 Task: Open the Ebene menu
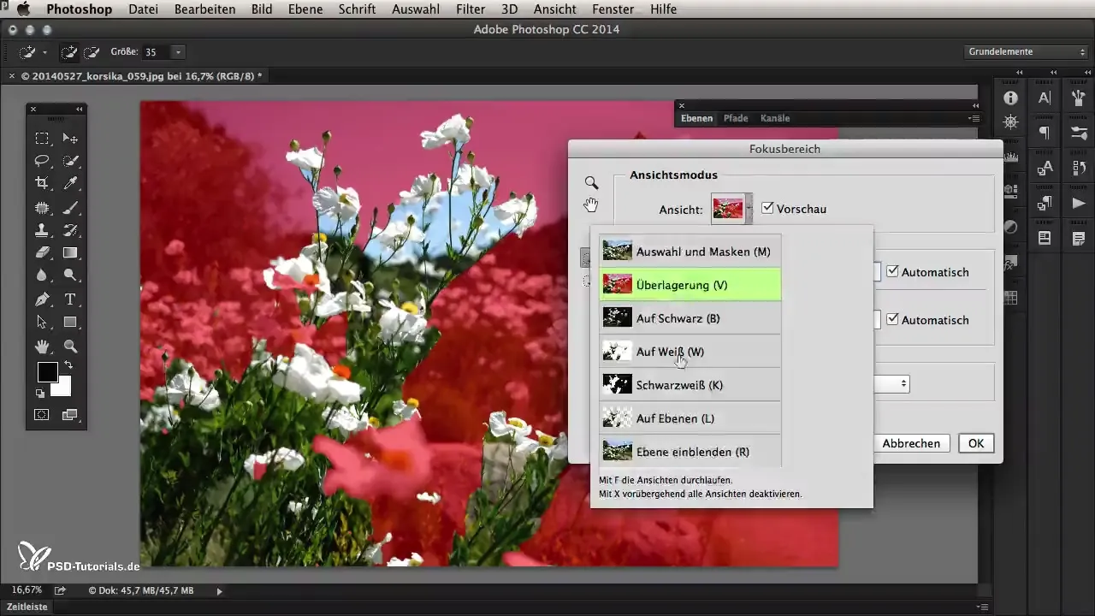coord(306,9)
